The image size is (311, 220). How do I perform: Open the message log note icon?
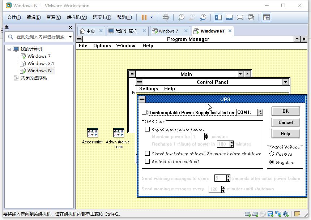coord(297,214)
